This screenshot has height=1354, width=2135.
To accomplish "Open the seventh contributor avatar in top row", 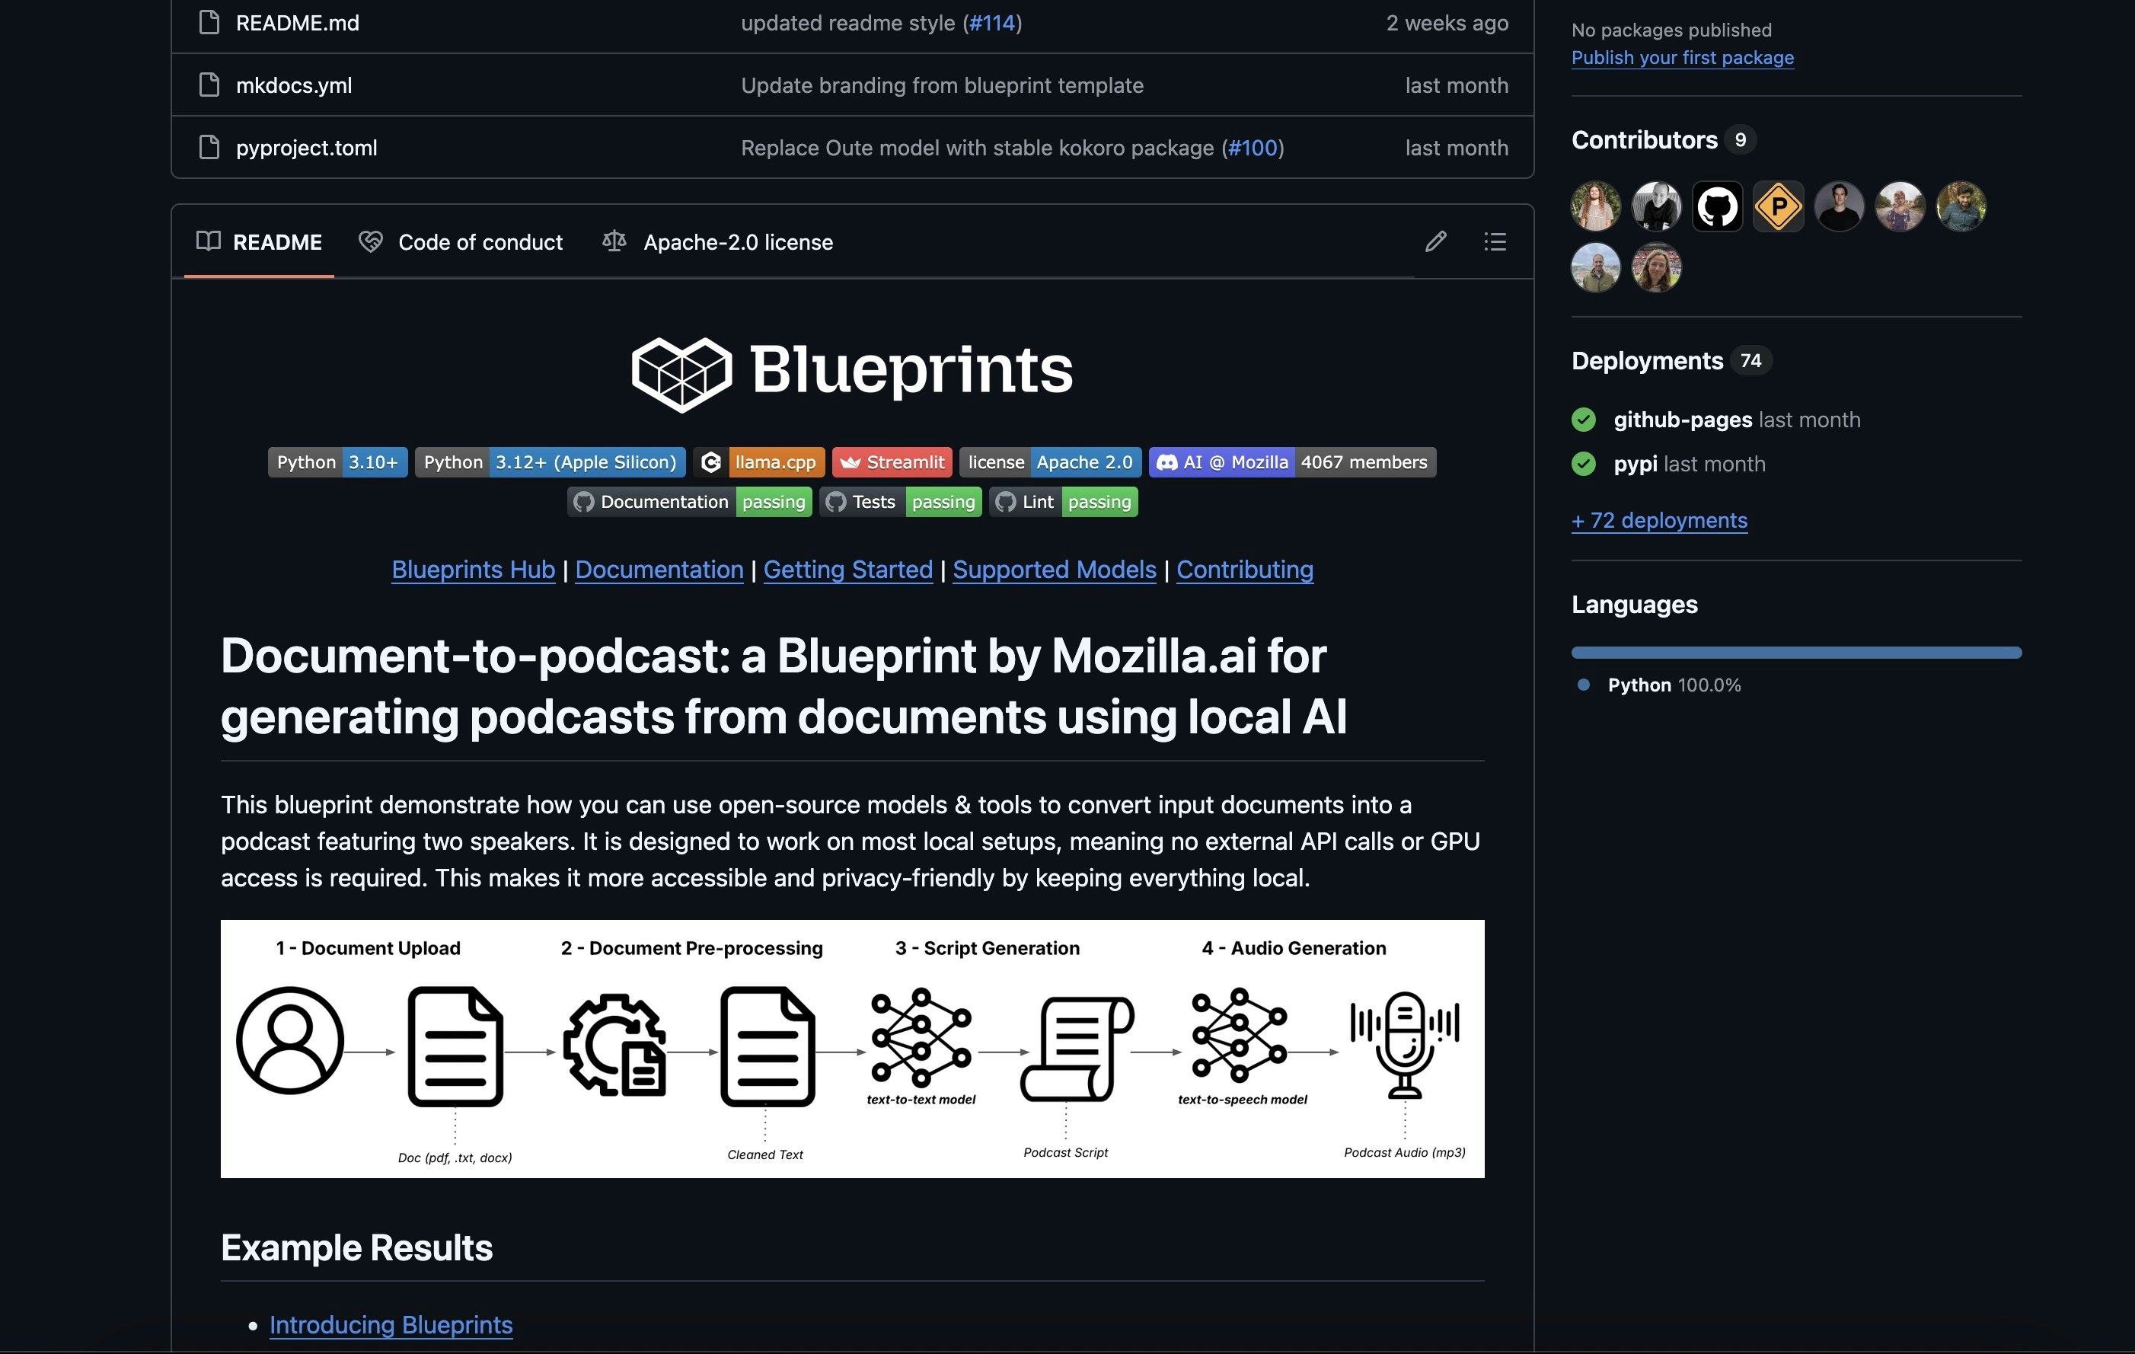I will [1961, 206].
